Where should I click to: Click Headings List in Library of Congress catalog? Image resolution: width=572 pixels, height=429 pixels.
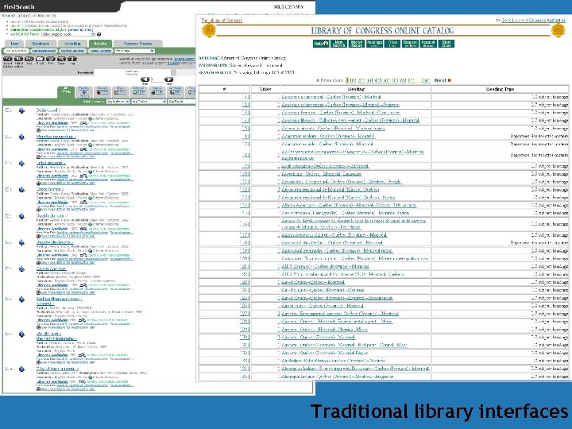[x=374, y=44]
